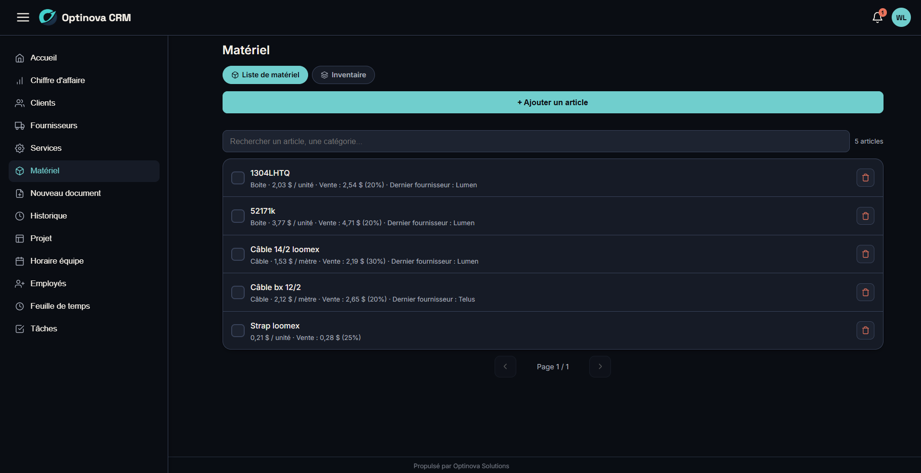Click the '5 articles' count label
Image resolution: width=921 pixels, height=473 pixels.
pyautogui.click(x=869, y=141)
